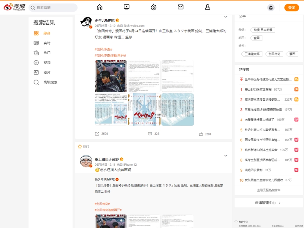This screenshot has width=304, height=228.
Task: Open 微博管理中心 with chevron
Action: pyautogui.click(x=268, y=203)
